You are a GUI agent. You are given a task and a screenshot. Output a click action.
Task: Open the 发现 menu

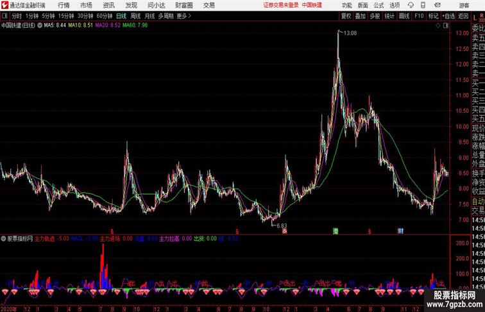click(x=131, y=5)
